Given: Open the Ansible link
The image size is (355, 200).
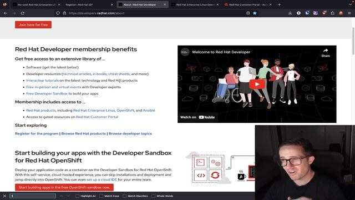Looking at the screenshot, I should pyautogui.click(x=149, y=111).
